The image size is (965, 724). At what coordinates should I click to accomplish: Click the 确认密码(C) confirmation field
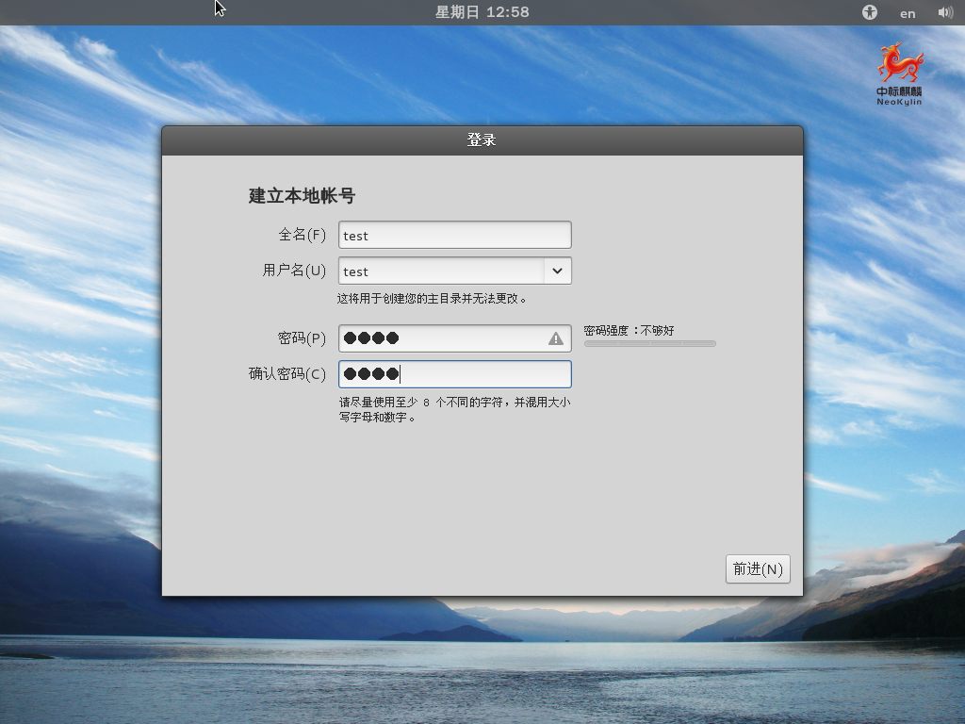click(x=443, y=373)
